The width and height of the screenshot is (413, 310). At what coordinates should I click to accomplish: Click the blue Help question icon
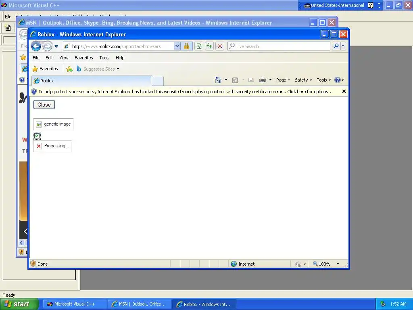(339, 80)
